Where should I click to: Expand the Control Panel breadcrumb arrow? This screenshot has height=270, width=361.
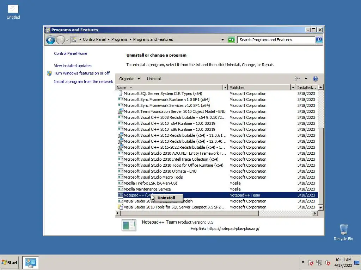pyautogui.click(x=80, y=39)
